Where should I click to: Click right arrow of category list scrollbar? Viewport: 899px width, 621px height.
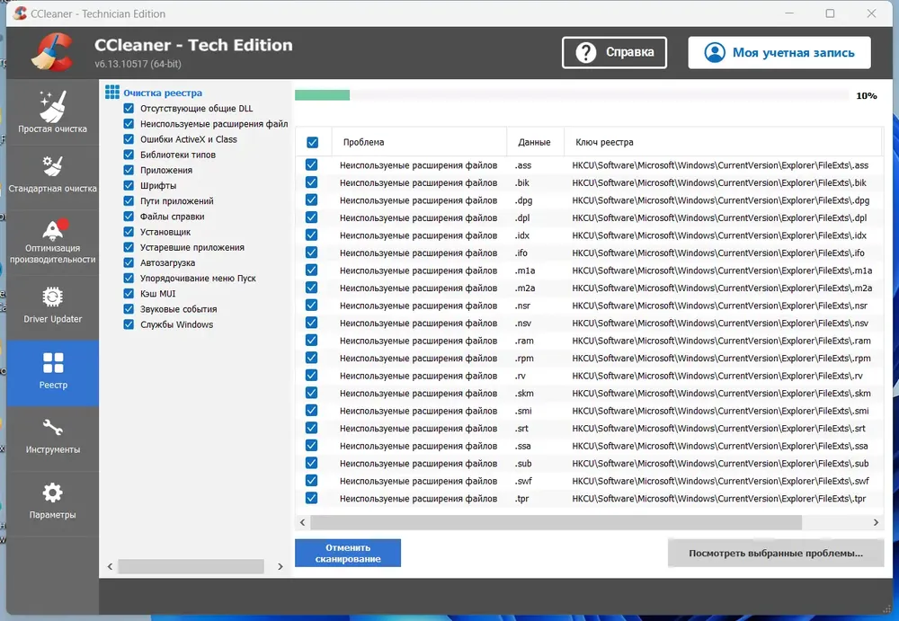280,566
